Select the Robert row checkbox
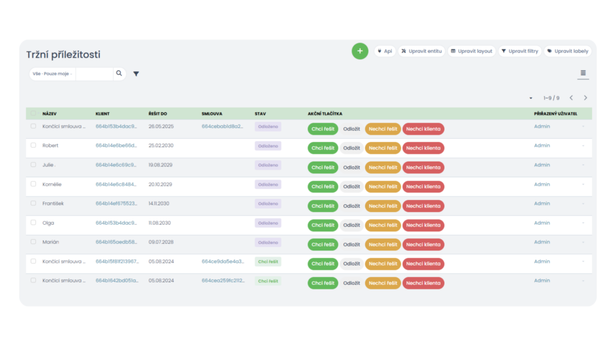 pos(34,145)
